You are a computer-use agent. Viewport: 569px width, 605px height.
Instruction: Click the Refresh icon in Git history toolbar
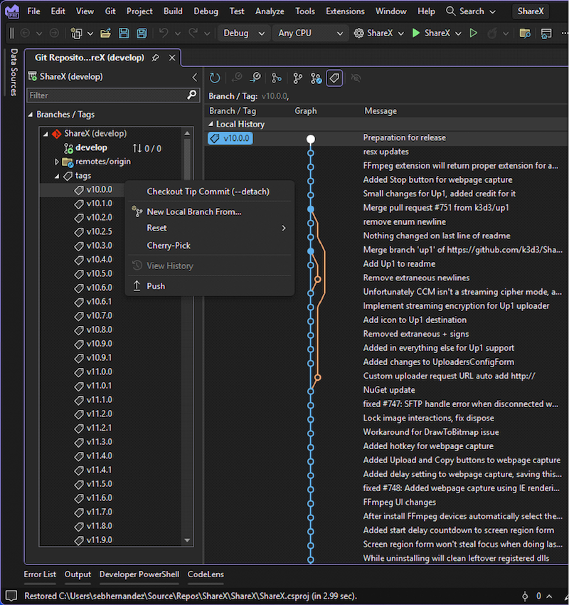pos(215,78)
